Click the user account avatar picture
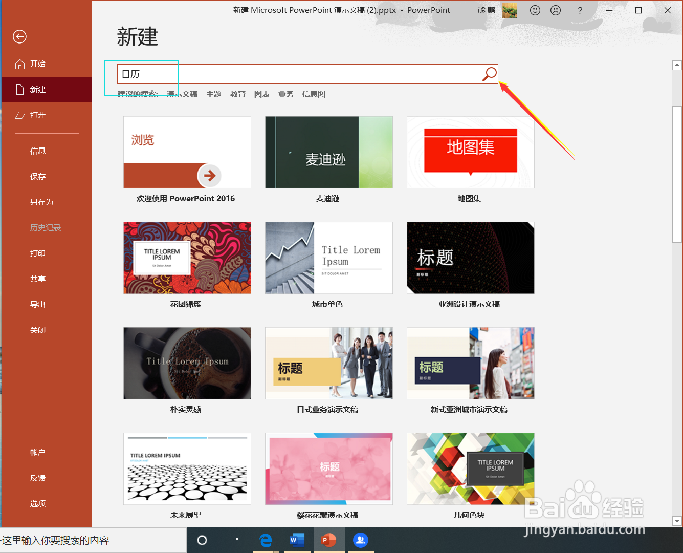The image size is (683, 553). tap(510, 10)
